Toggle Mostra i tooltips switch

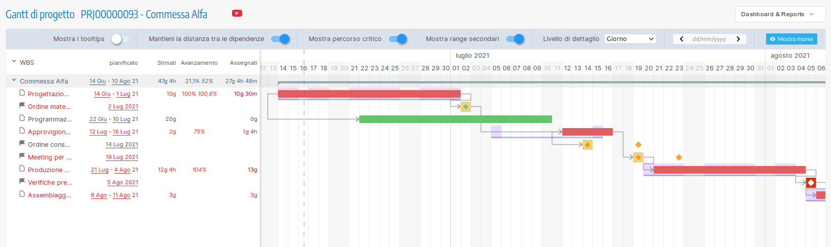tap(120, 39)
